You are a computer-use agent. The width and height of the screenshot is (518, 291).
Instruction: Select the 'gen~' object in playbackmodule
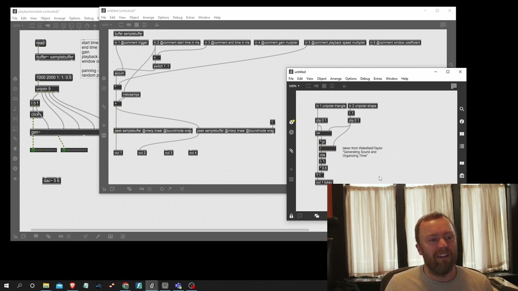coord(65,132)
